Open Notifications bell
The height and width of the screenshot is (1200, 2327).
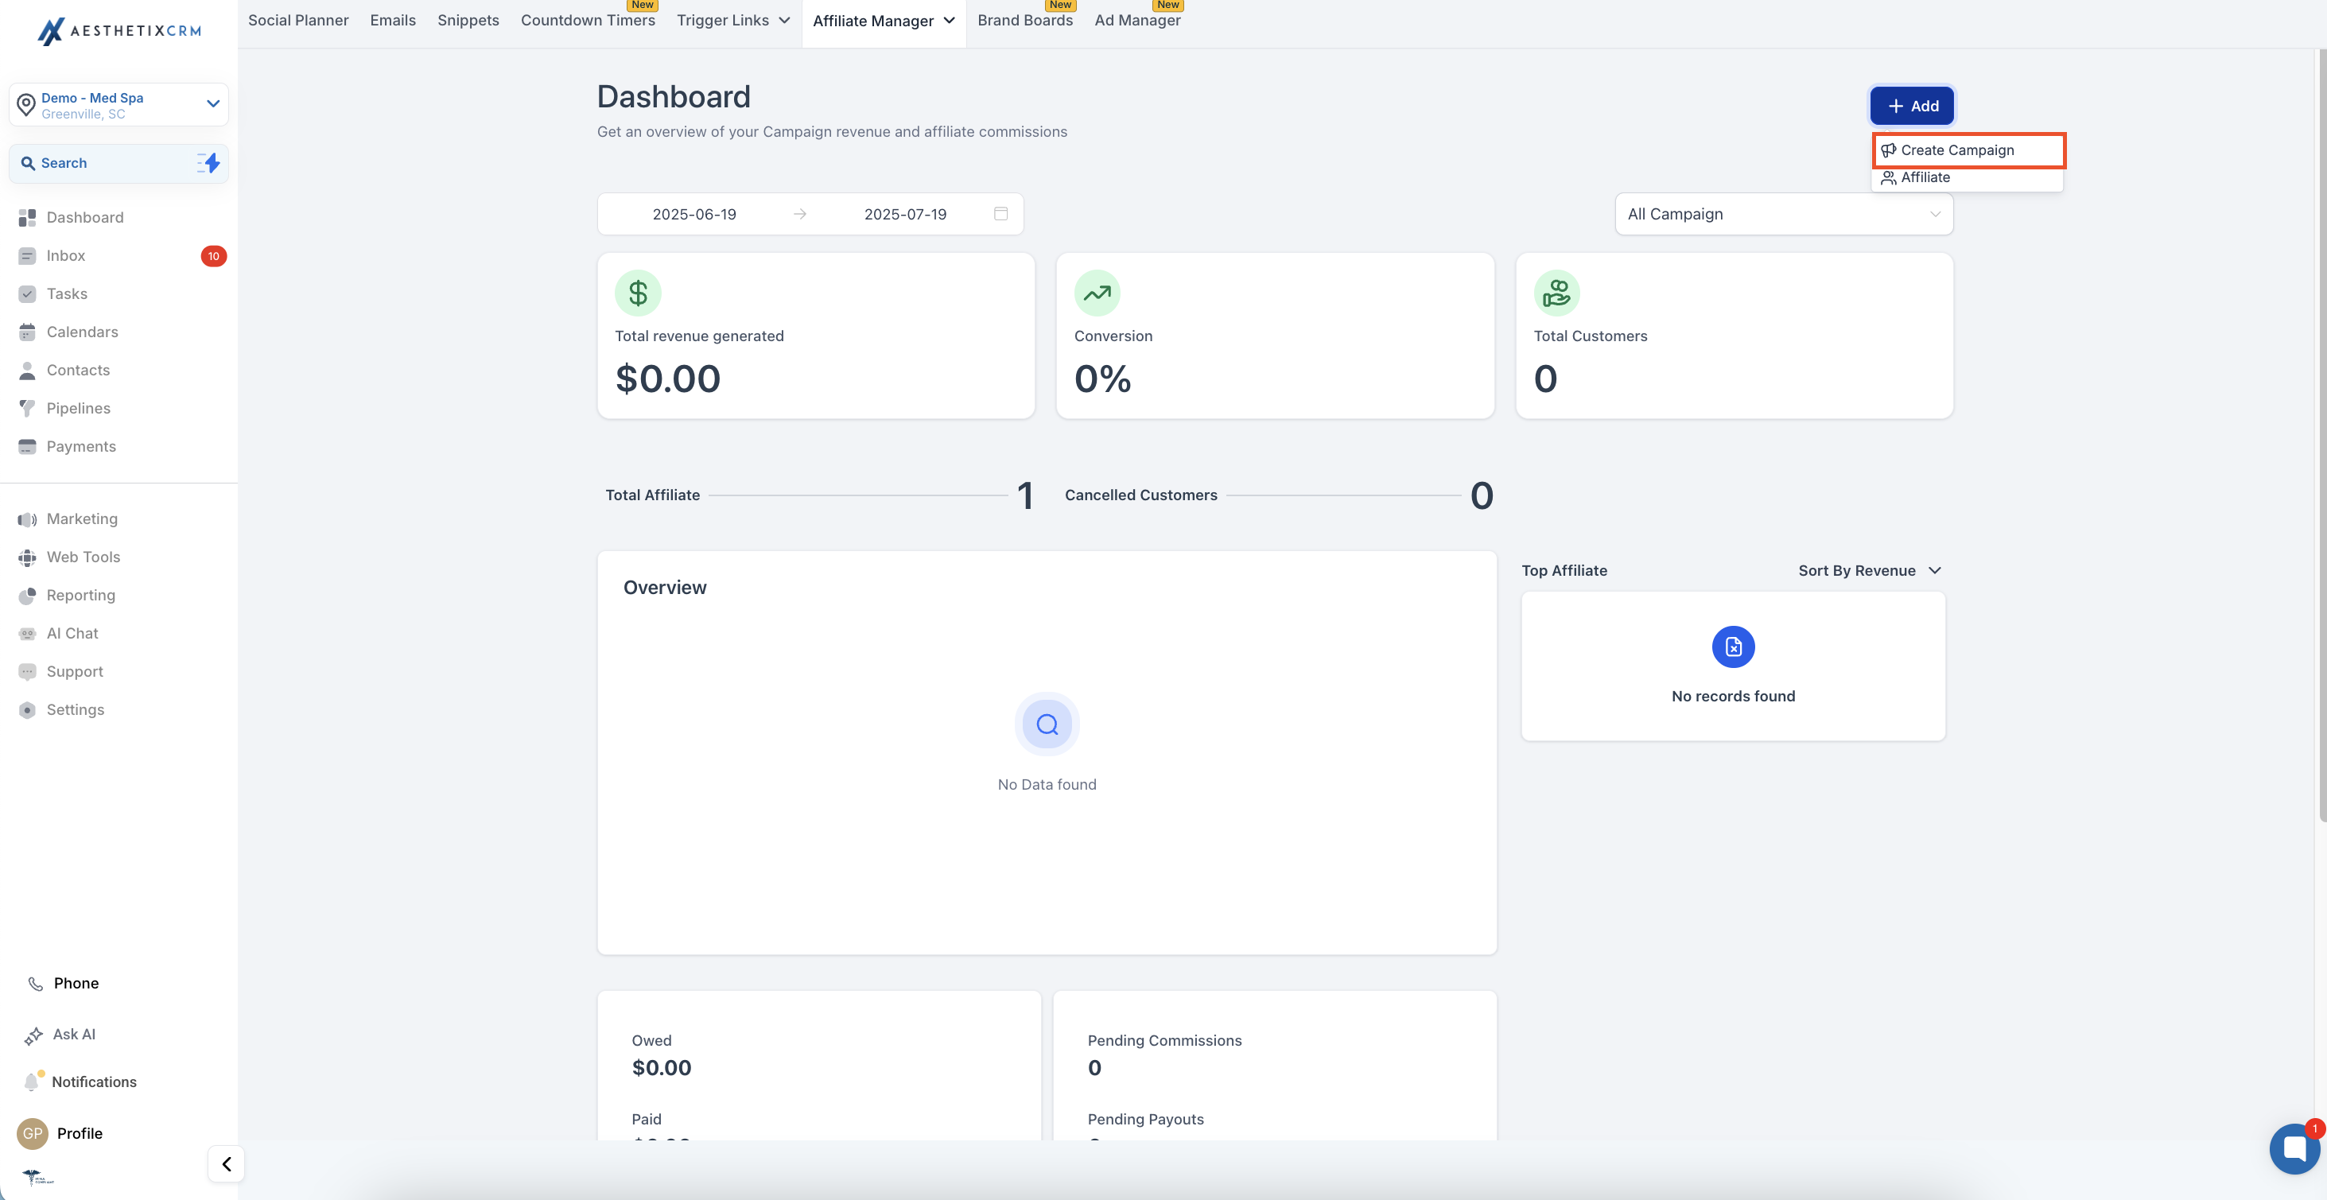(33, 1081)
